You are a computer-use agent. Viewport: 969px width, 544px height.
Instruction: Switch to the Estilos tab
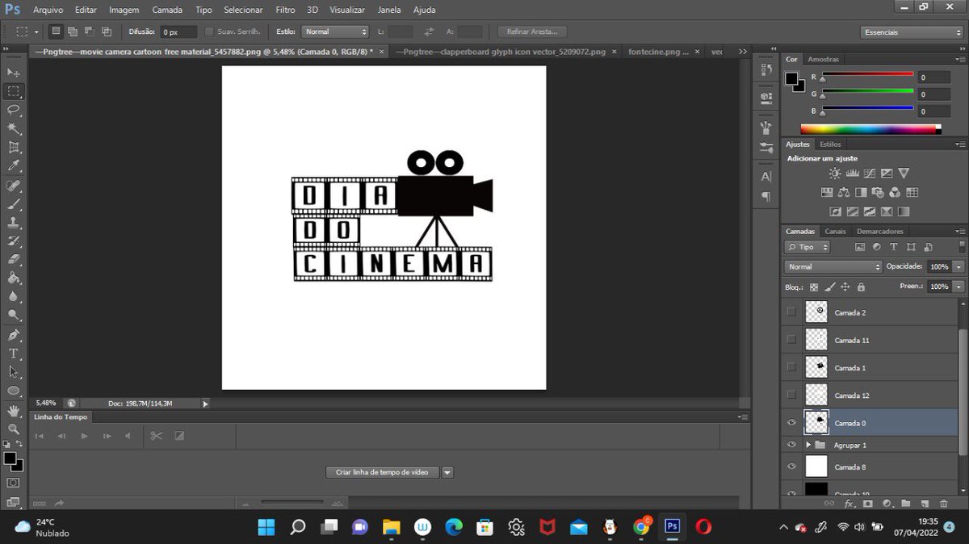[x=830, y=144]
